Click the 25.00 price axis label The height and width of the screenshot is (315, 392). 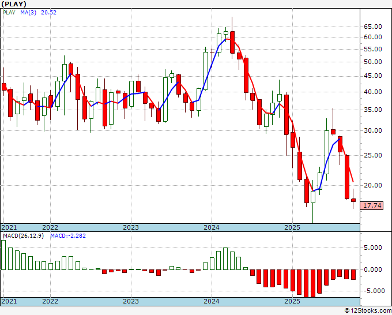click(373, 155)
